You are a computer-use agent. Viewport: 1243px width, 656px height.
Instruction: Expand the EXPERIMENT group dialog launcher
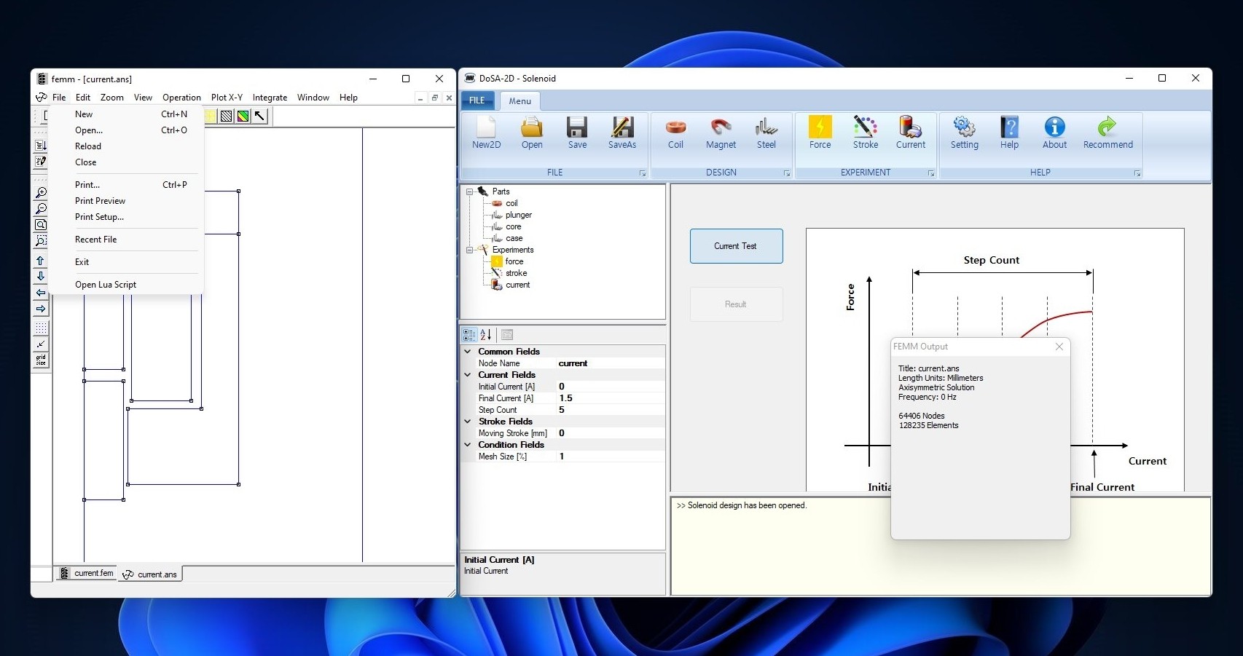pyautogui.click(x=931, y=173)
